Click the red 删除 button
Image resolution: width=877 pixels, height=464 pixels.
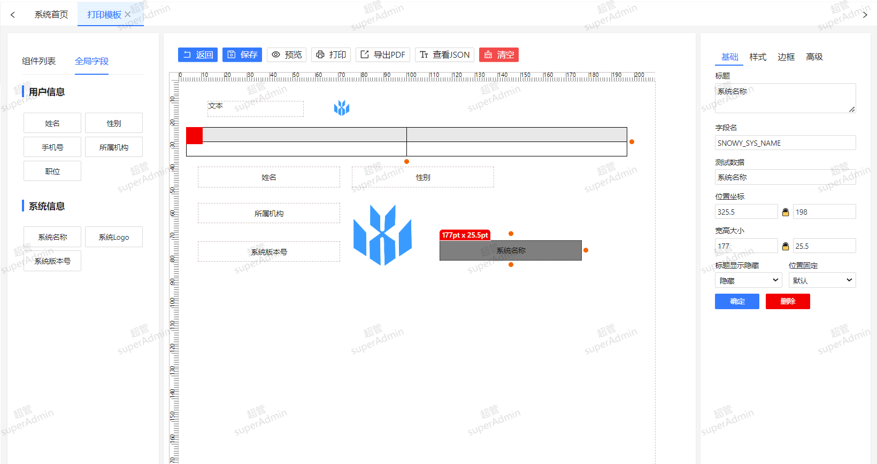click(788, 301)
